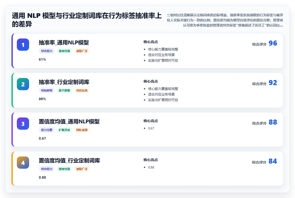The height and width of the screenshot is (198, 295).
Task: Click the bold 0.88 value under the tags
Action: pyautogui.click(x=42, y=177)
